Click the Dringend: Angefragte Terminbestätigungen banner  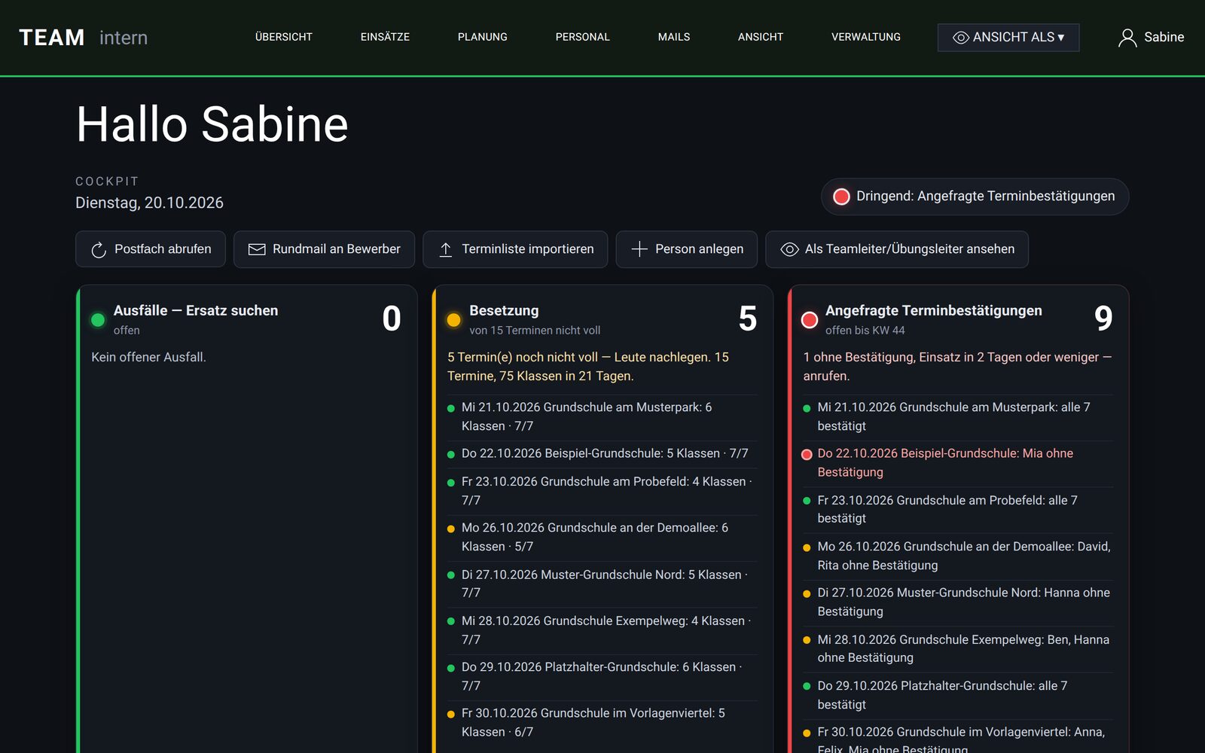(975, 197)
